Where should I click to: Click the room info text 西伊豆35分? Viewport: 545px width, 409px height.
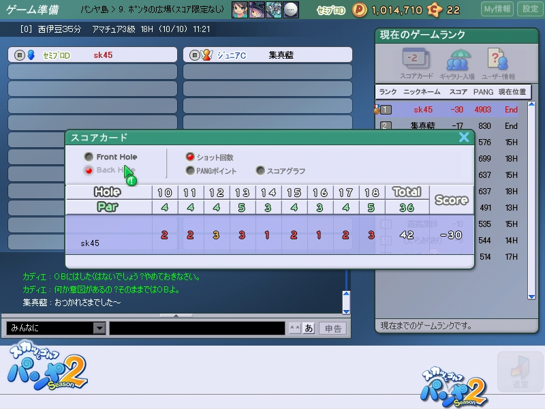tap(59, 29)
